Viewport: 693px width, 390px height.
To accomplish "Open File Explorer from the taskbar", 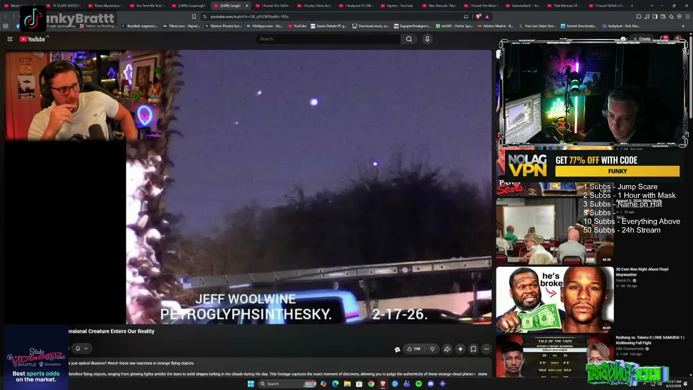I will point(347,384).
